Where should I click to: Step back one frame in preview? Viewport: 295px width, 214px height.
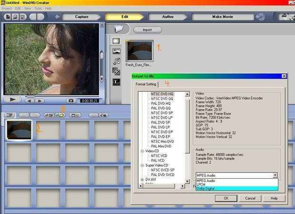pyautogui.click(x=30, y=101)
